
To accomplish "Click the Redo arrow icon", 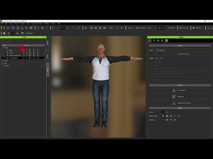I will coord(59,28).
